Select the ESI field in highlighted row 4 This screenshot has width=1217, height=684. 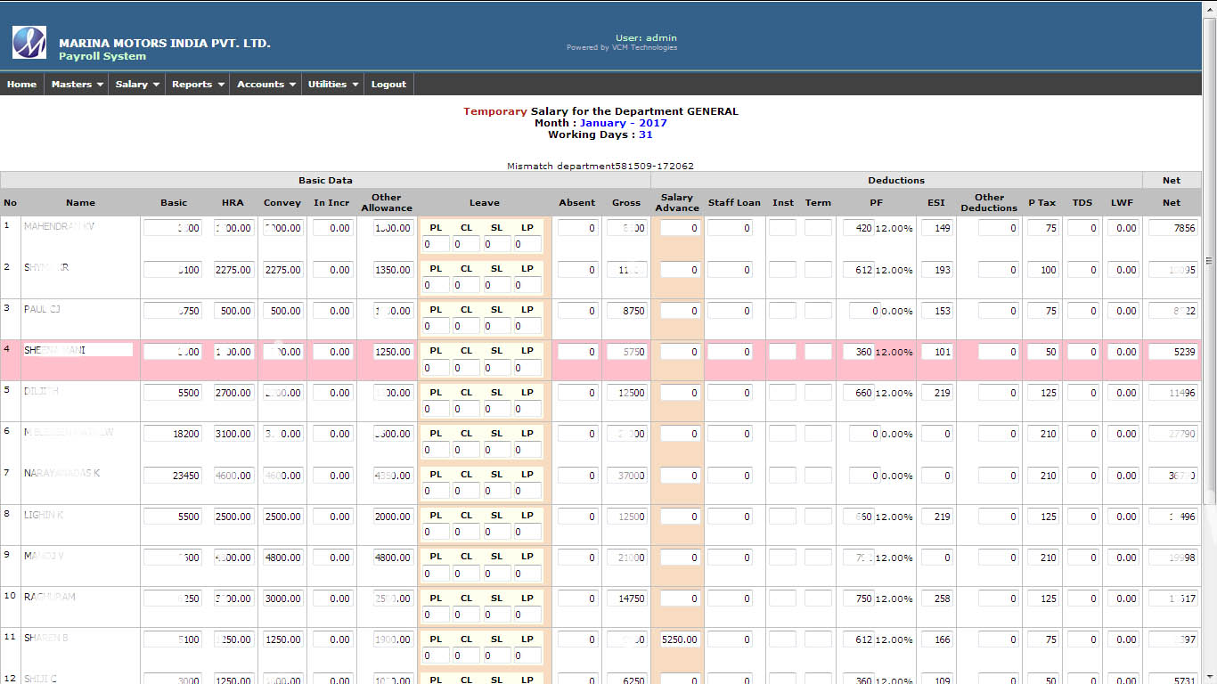(x=936, y=352)
